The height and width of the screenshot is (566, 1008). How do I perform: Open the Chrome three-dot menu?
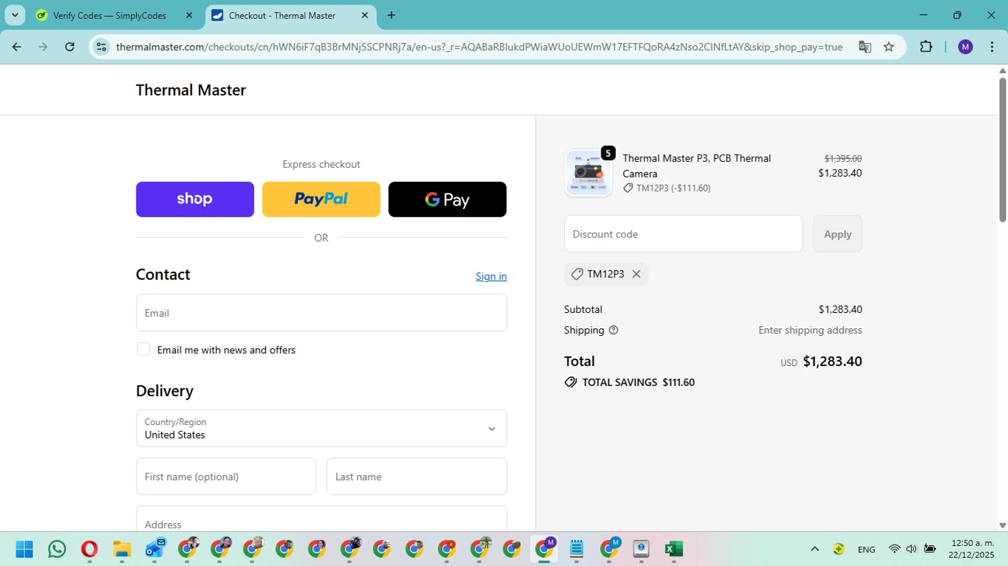point(992,47)
